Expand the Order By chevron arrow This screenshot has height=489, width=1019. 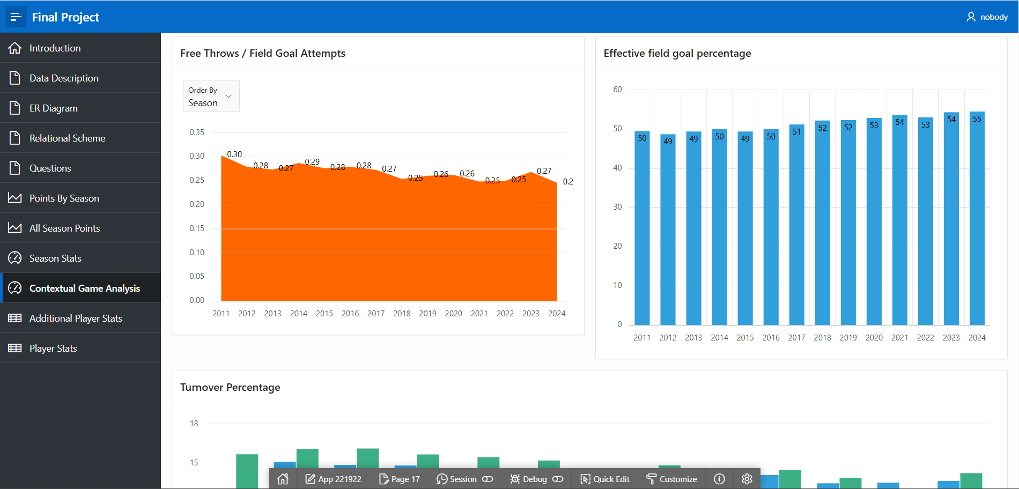tap(228, 97)
